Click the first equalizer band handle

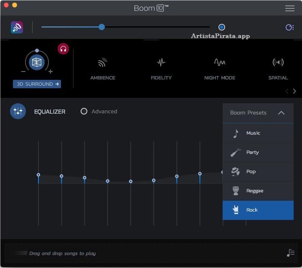(x=38, y=175)
